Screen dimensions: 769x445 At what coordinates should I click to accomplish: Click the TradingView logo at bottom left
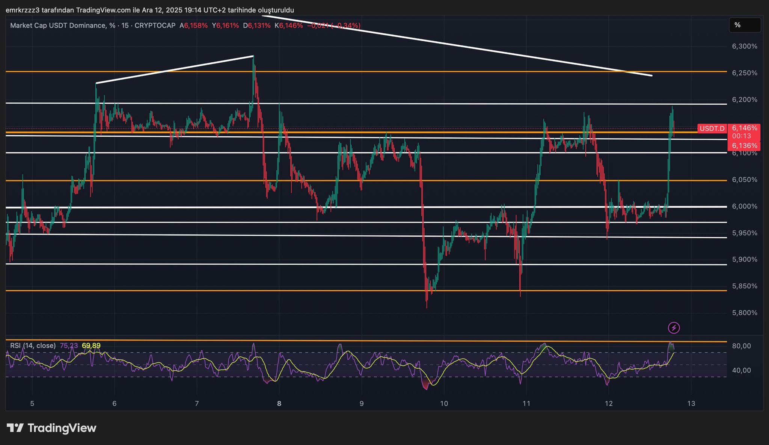click(x=52, y=428)
